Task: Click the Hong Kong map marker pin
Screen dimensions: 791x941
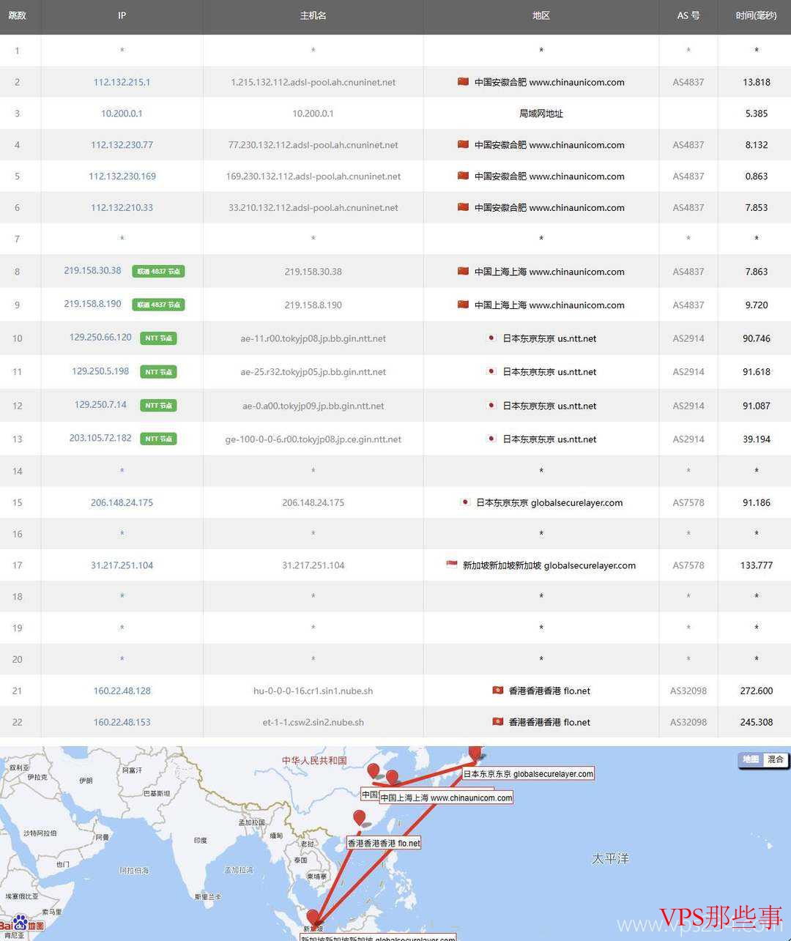Action: (359, 819)
